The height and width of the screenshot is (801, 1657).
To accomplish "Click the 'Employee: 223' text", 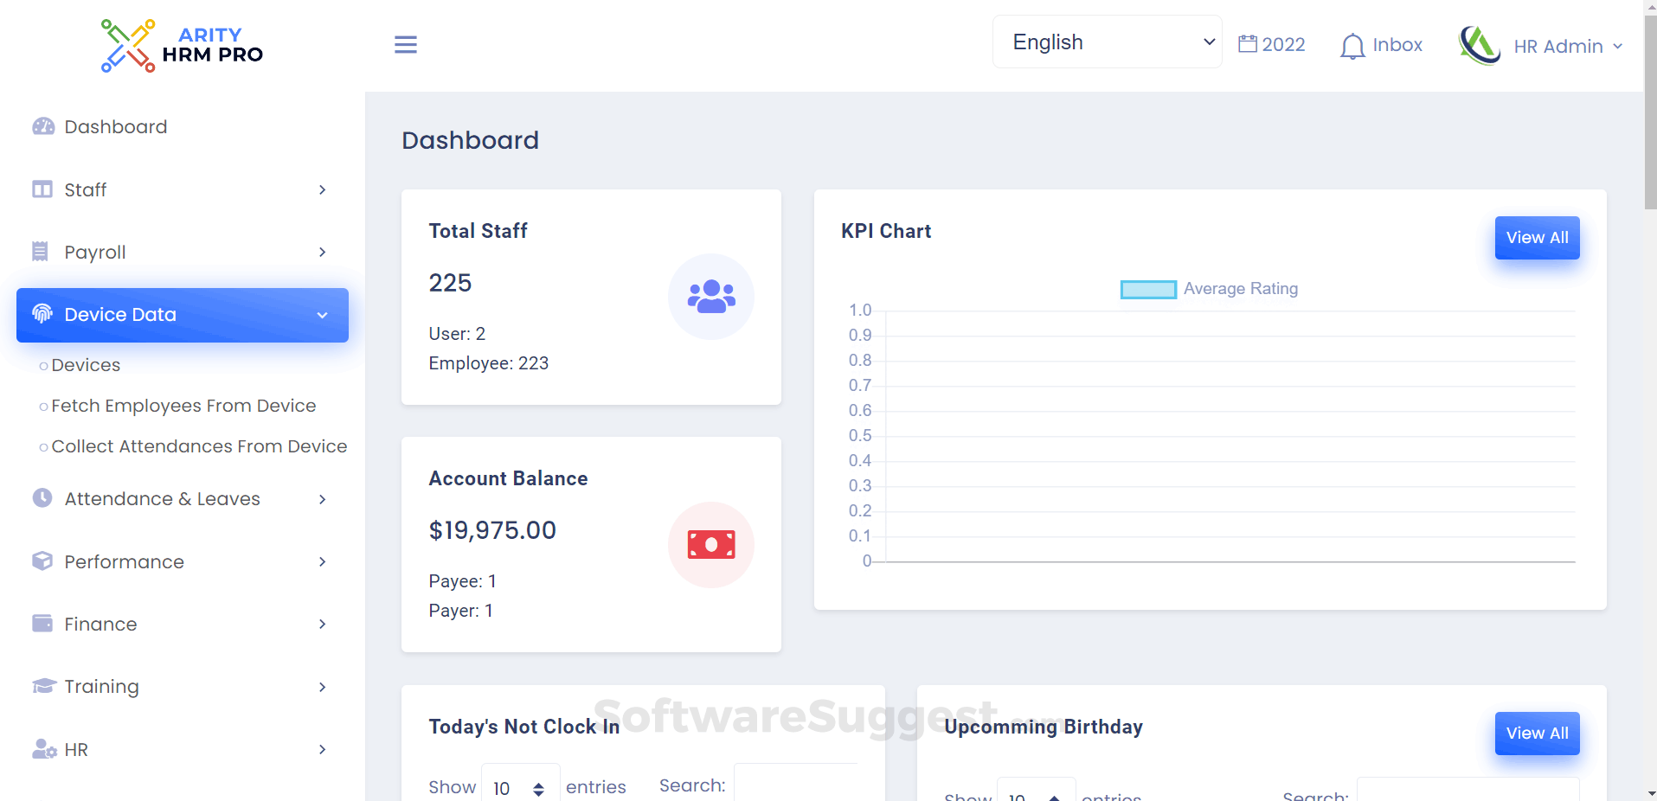I will pyautogui.click(x=489, y=363).
